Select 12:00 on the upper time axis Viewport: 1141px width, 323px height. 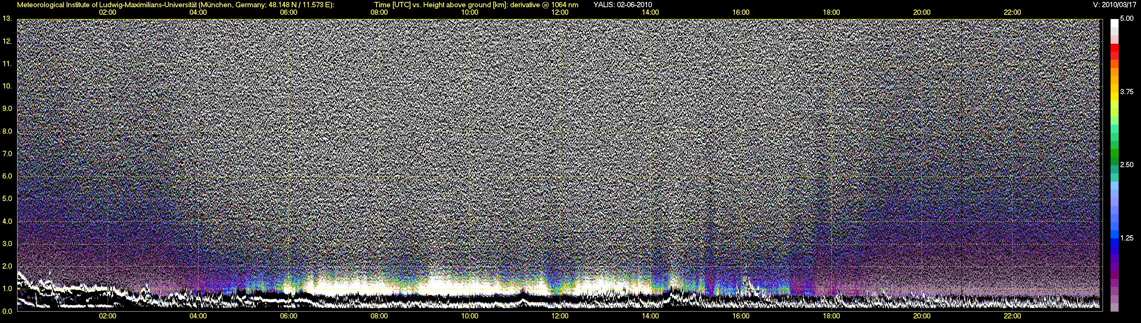coord(560,13)
